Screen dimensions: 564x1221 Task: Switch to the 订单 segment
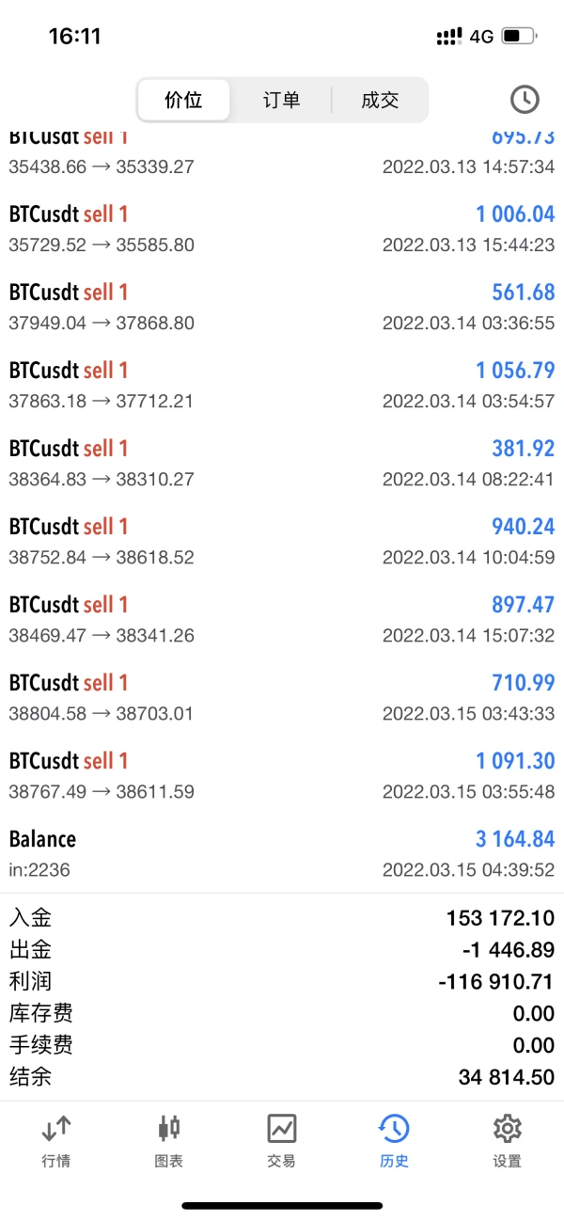[281, 101]
